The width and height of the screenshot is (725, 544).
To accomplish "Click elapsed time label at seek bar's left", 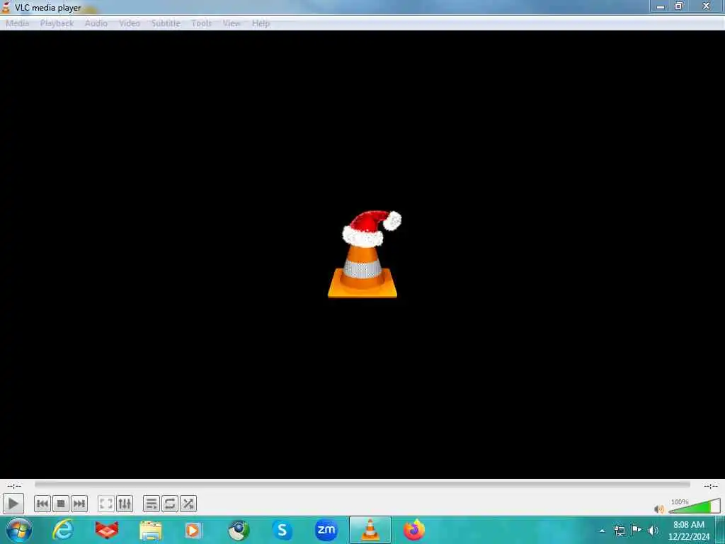I will (14, 486).
